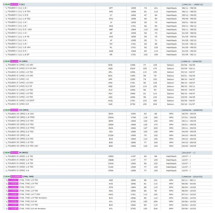
Task: Collapse the SEAT TOLEDO II (1M2) group
Action: coord(4,61)
